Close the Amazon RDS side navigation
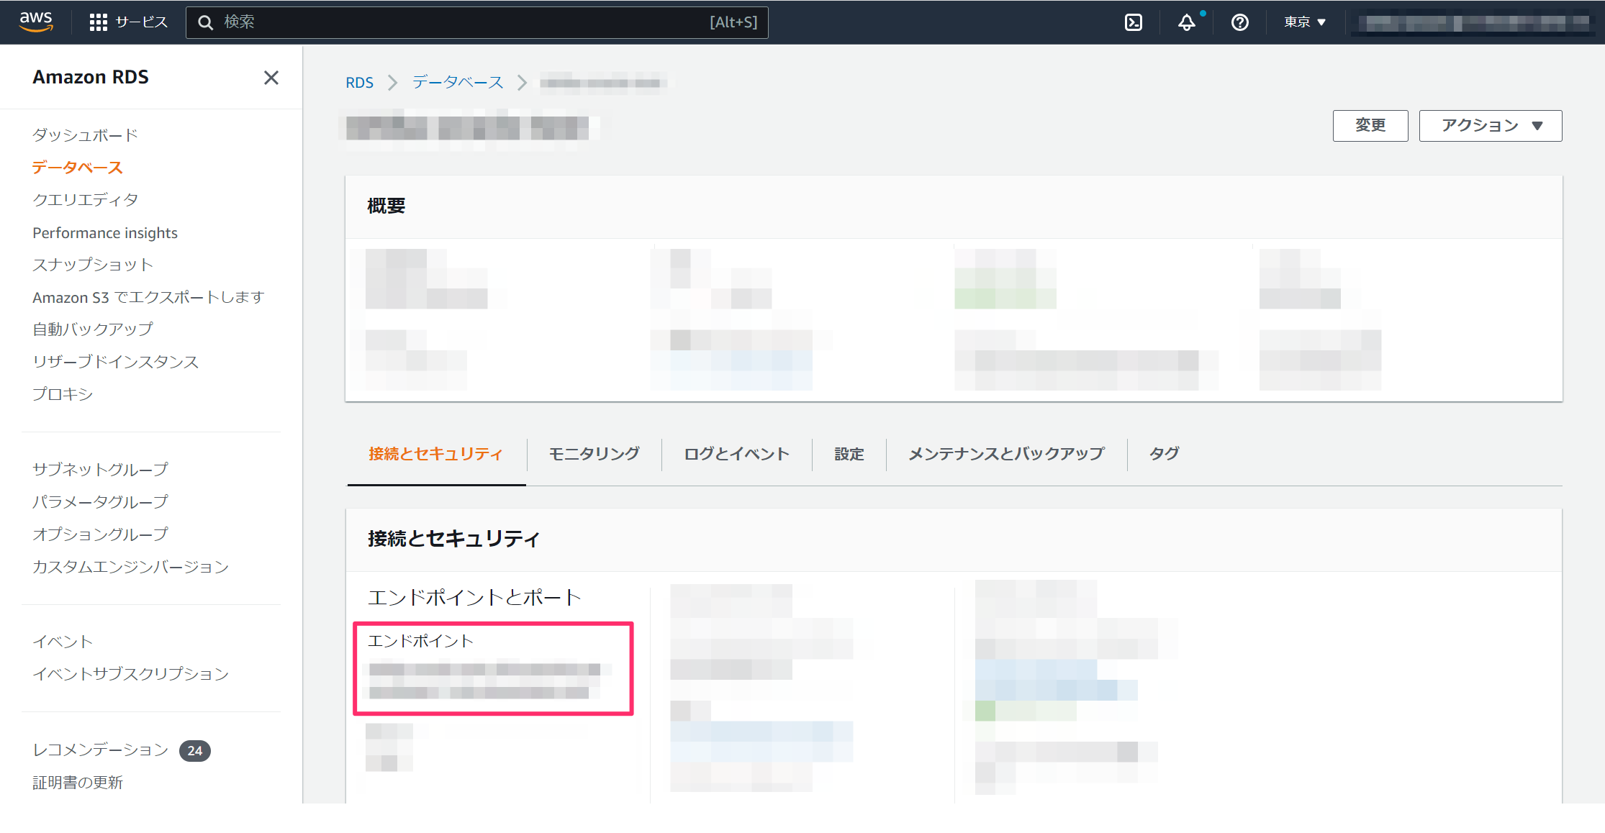1605x833 pixels. (x=271, y=78)
